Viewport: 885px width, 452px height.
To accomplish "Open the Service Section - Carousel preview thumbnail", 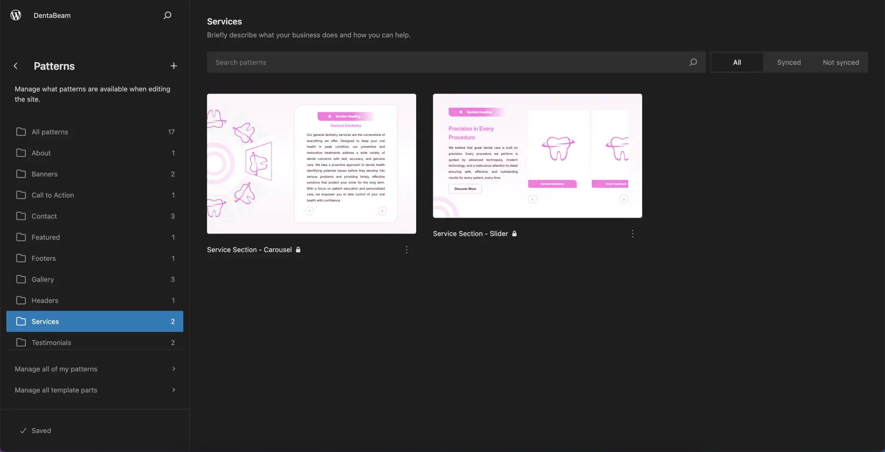I will pos(312,164).
